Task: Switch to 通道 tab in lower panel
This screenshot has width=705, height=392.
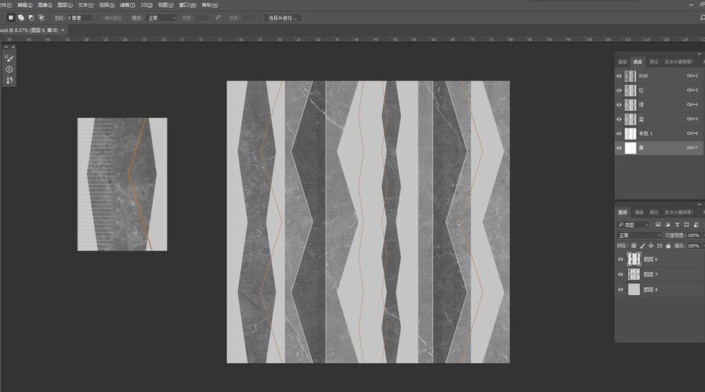Action: pyautogui.click(x=639, y=212)
